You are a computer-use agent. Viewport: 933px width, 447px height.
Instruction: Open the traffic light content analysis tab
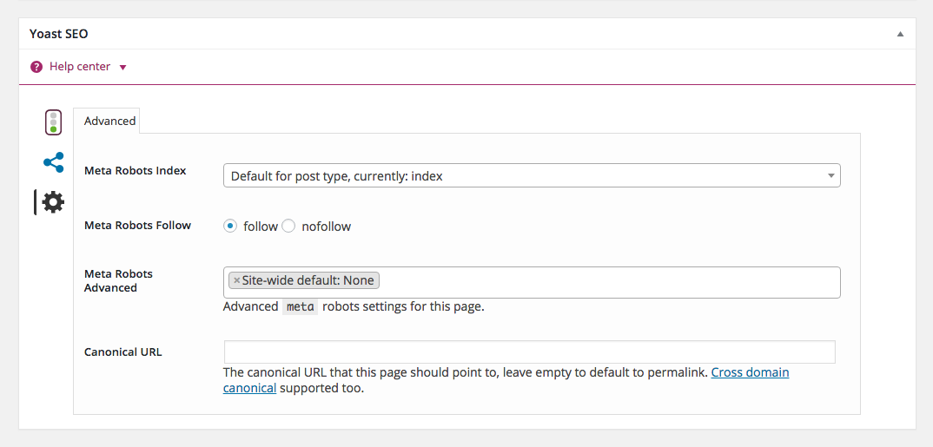tap(54, 122)
